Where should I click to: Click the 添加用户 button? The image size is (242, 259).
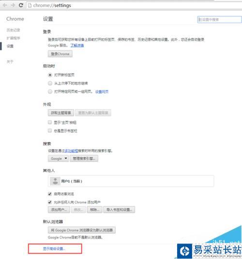(59, 210)
